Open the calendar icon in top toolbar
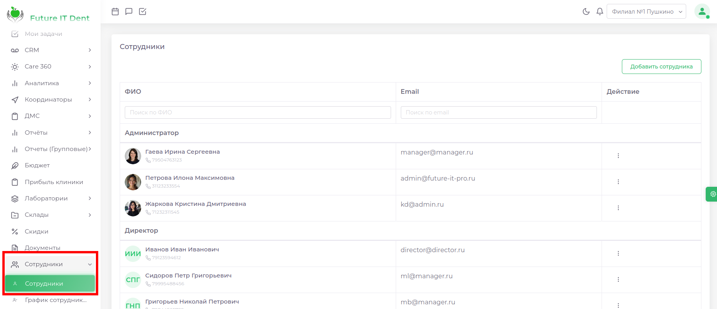 115,12
